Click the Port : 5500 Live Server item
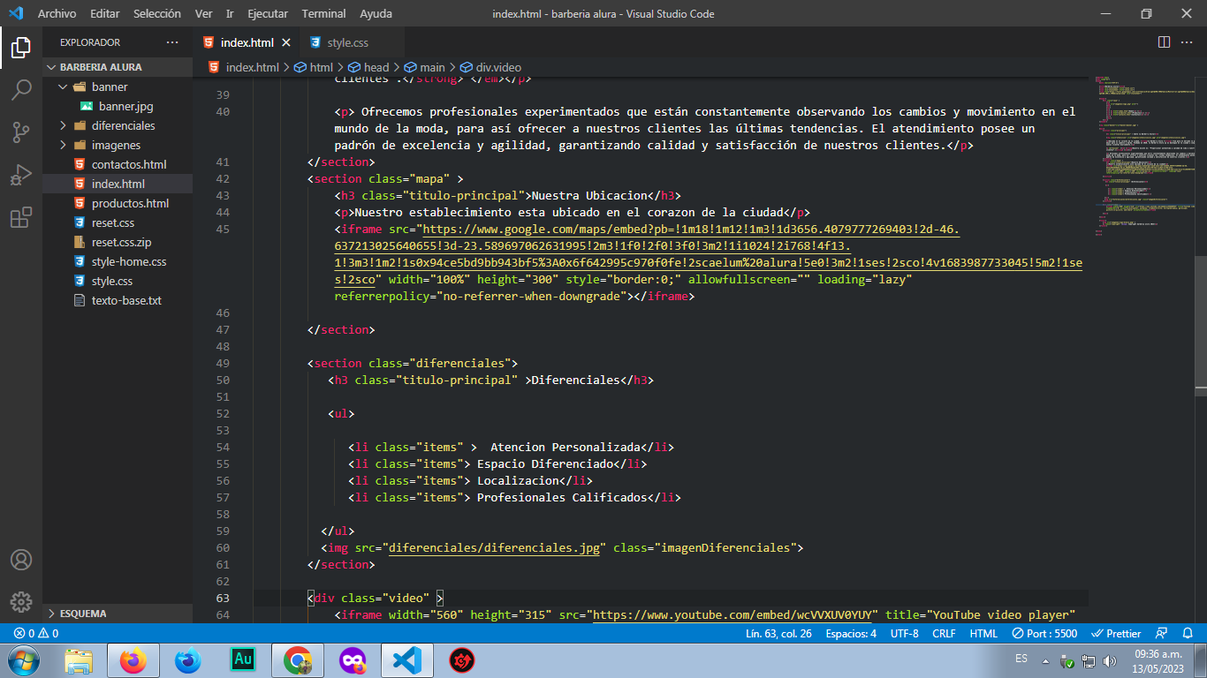 point(1044,633)
